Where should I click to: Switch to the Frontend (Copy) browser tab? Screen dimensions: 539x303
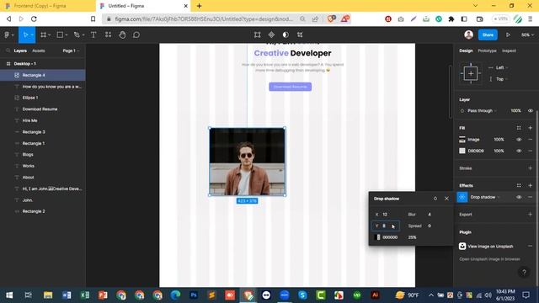point(47,6)
